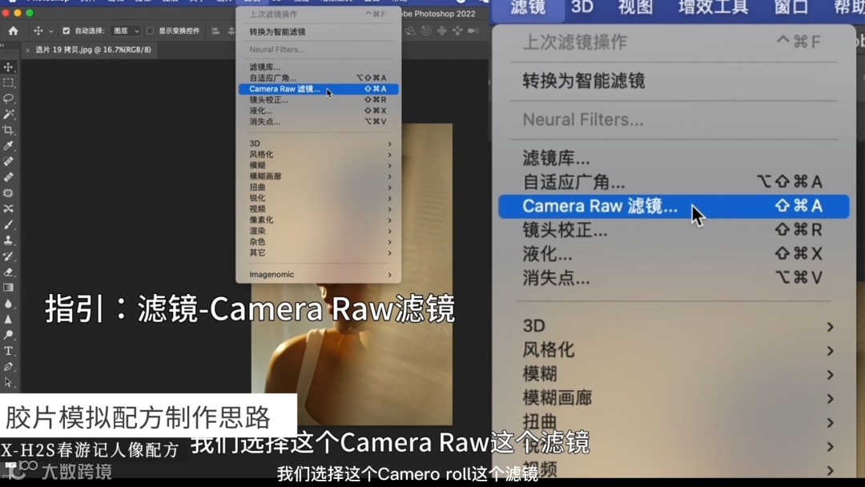
Task: Select the Blur droplet tool
Action: click(x=8, y=304)
